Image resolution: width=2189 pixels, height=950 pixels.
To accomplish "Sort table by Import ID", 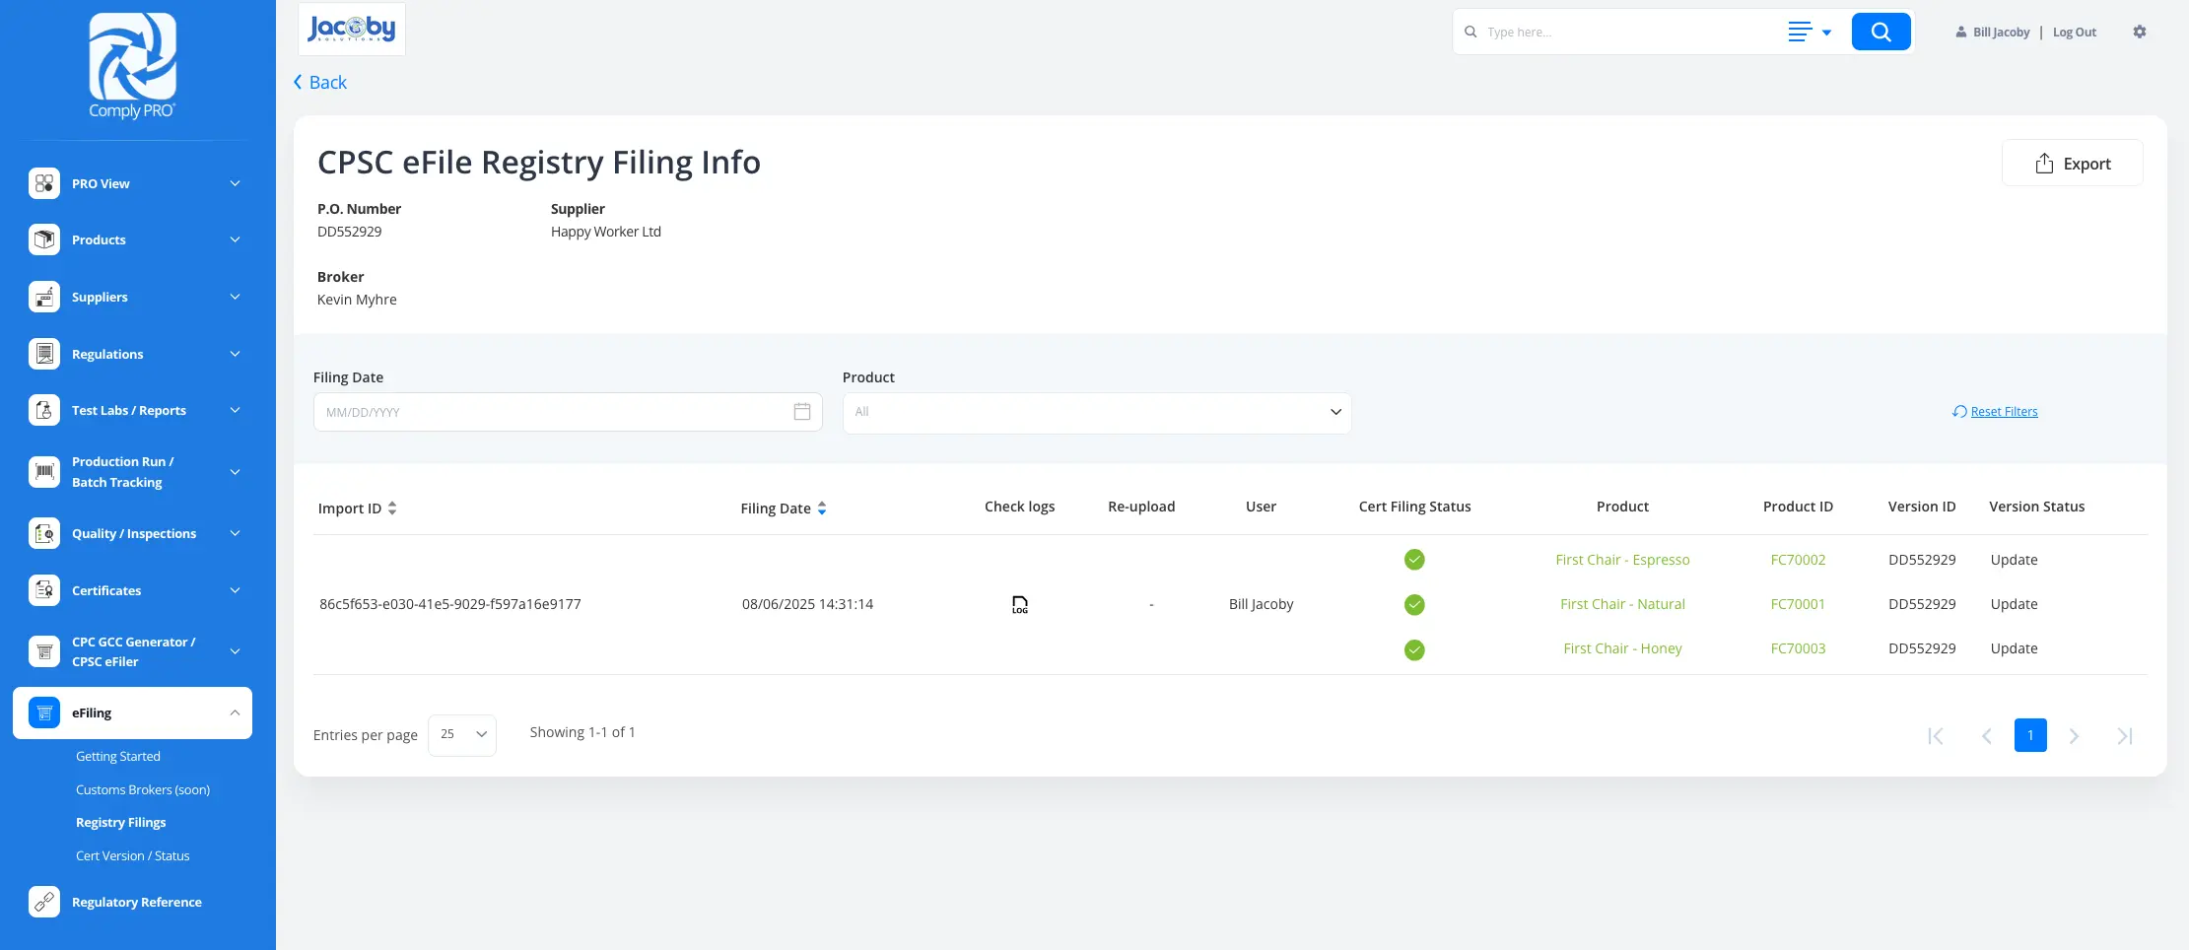I will (392, 509).
